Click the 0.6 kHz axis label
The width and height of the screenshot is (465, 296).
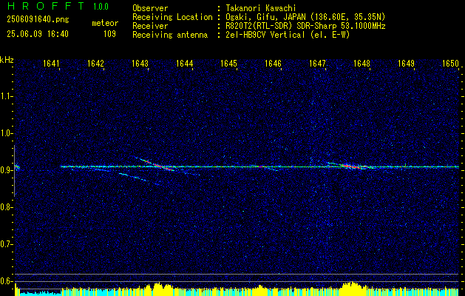point(6,281)
